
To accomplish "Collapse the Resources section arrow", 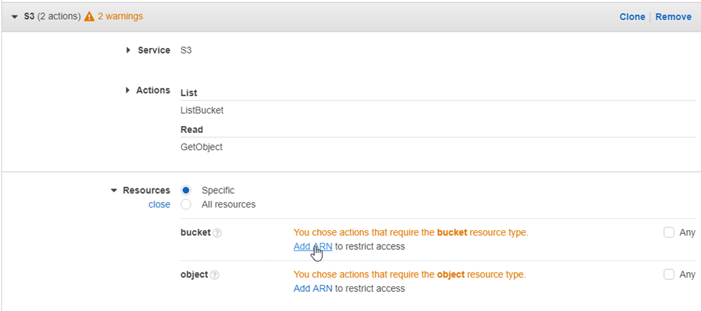I will pos(114,190).
